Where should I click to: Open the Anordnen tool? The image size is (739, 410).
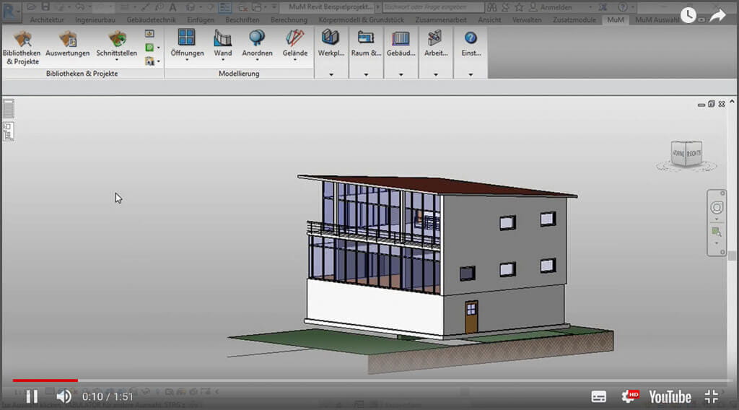[x=256, y=45]
